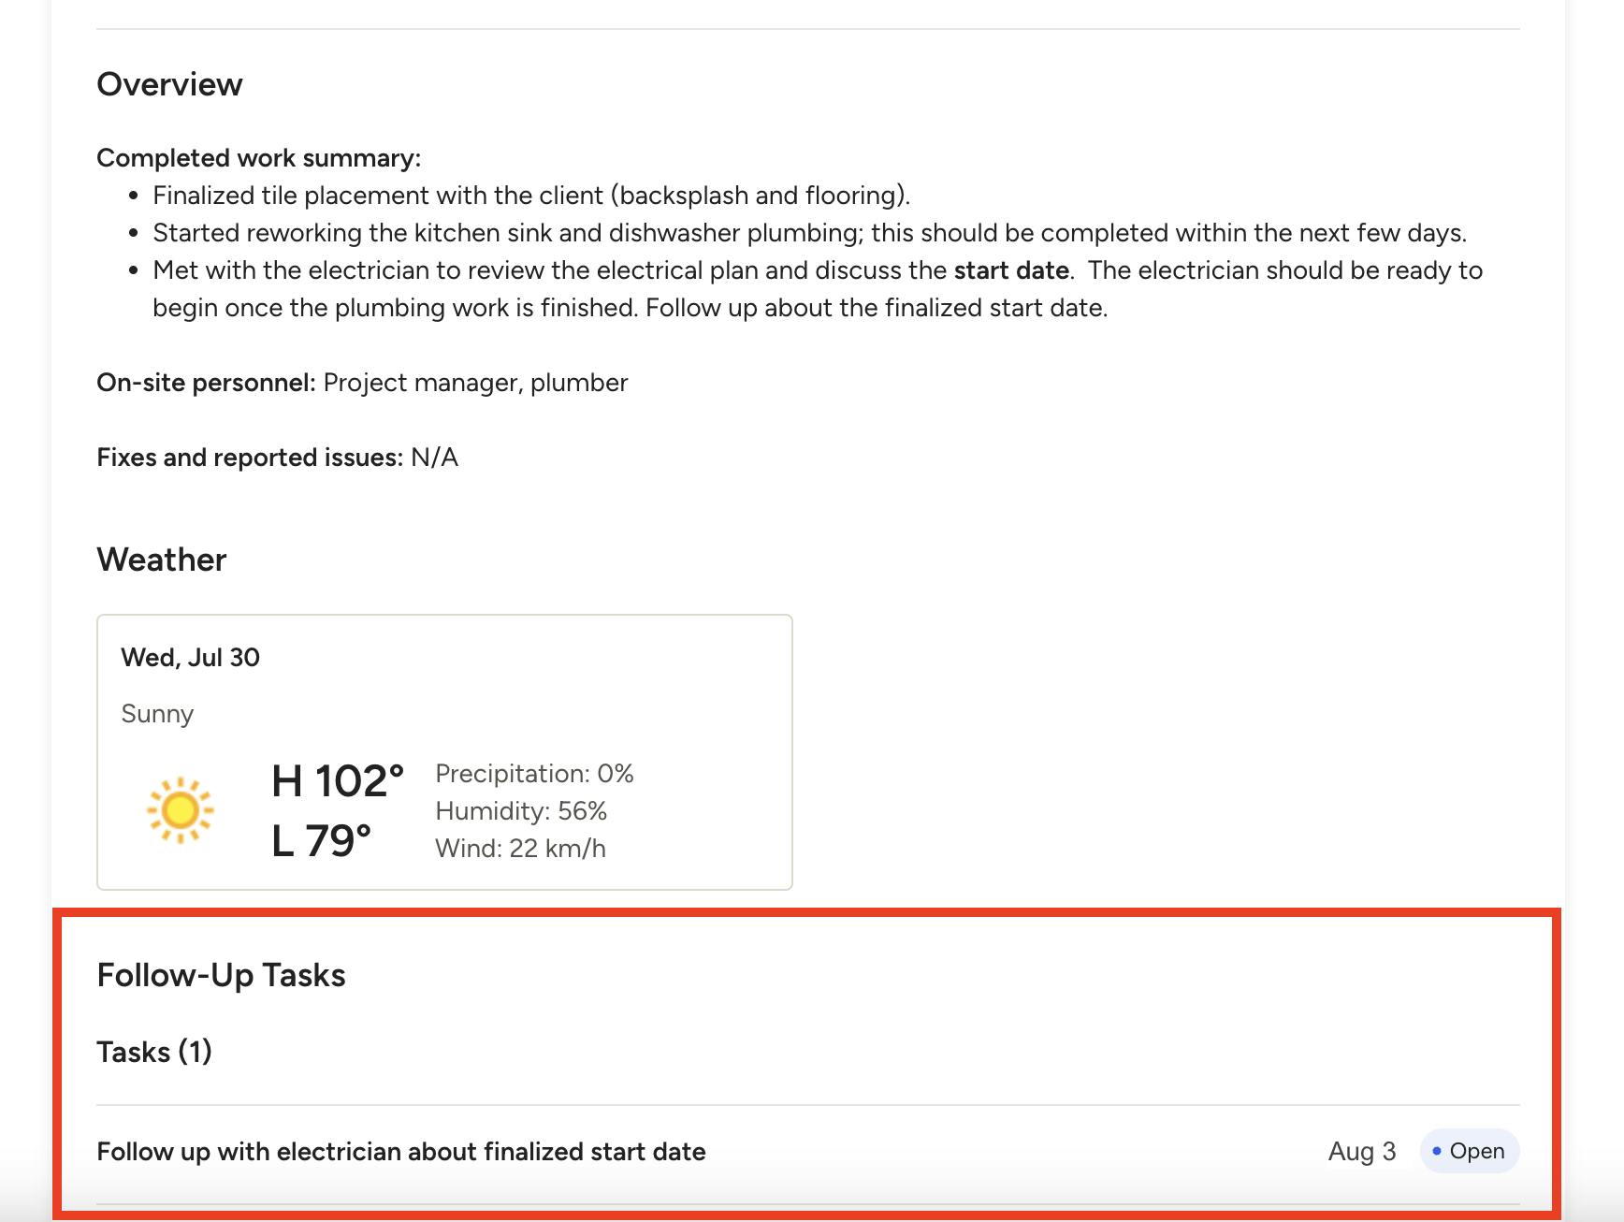Click the Open status badge
The height and width of the screenshot is (1222, 1624).
pyautogui.click(x=1470, y=1151)
